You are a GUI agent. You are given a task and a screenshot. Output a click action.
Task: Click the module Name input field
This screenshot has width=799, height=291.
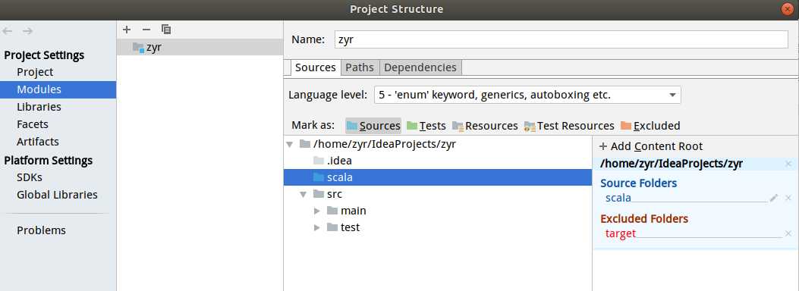tap(561, 39)
